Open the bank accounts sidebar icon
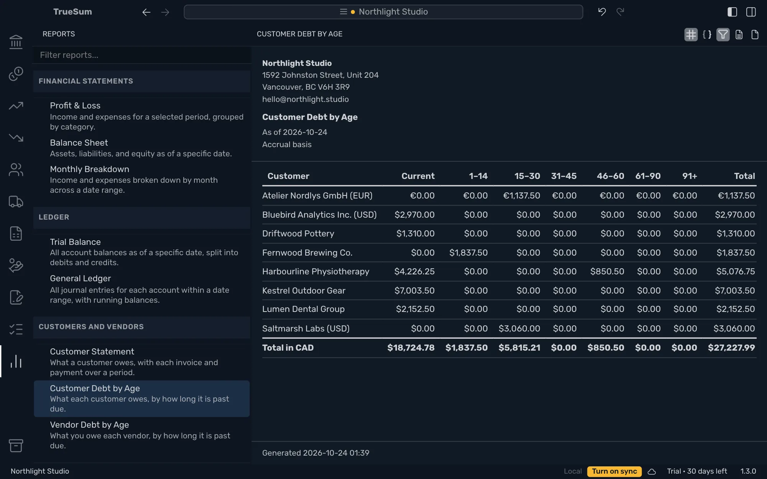The width and height of the screenshot is (767, 479). pos(16,42)
